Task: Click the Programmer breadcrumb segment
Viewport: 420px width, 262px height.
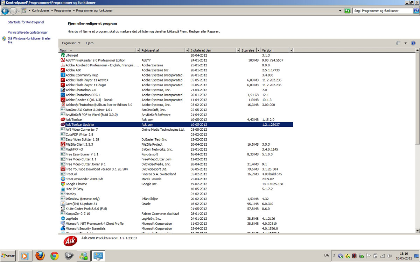Action: 63,11
